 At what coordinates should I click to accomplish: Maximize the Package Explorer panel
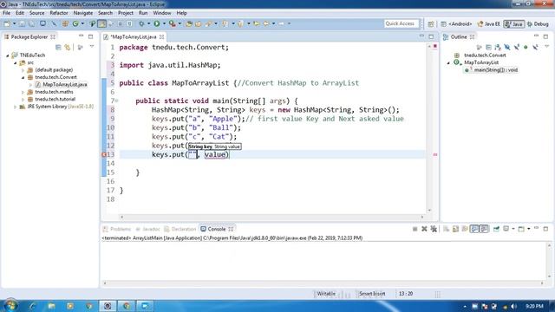[90, 36]
